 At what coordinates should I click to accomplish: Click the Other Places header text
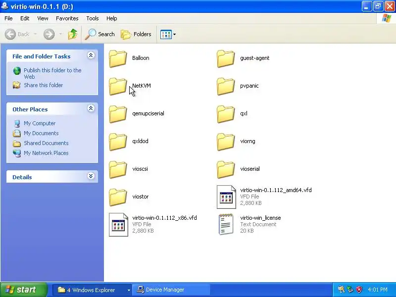tap(30, 109)
